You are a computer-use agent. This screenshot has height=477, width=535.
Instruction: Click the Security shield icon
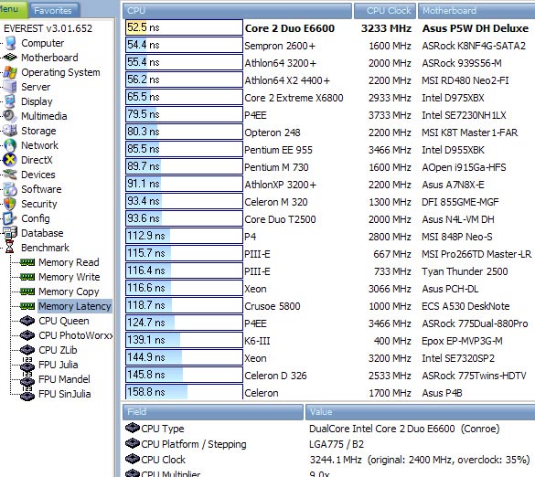point(10,204)
